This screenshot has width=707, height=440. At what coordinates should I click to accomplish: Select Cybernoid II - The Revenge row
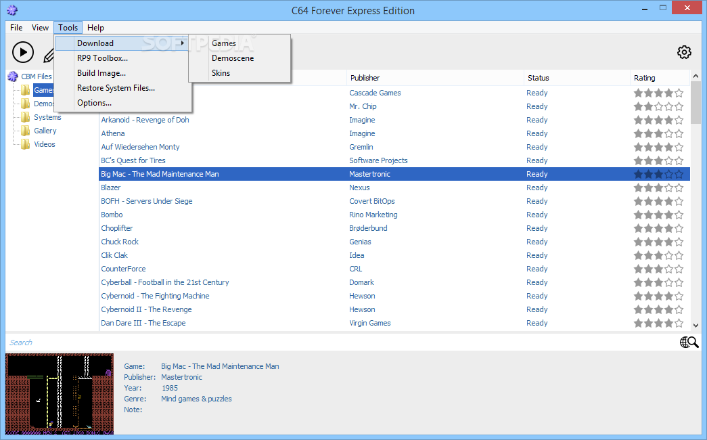click(x=394, y=309)
